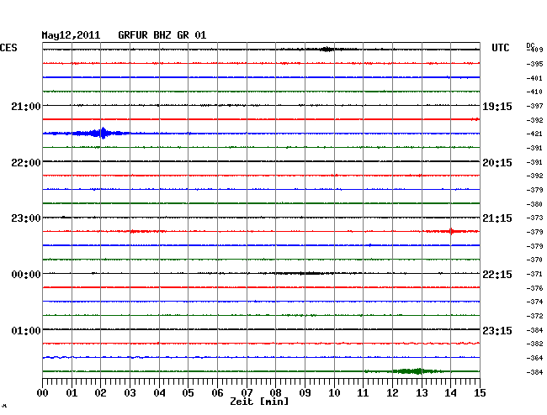Image resolution: width=547 pixels, height=415 pixels.
Task: Click minute 02 on time axis
Action: 100,393
